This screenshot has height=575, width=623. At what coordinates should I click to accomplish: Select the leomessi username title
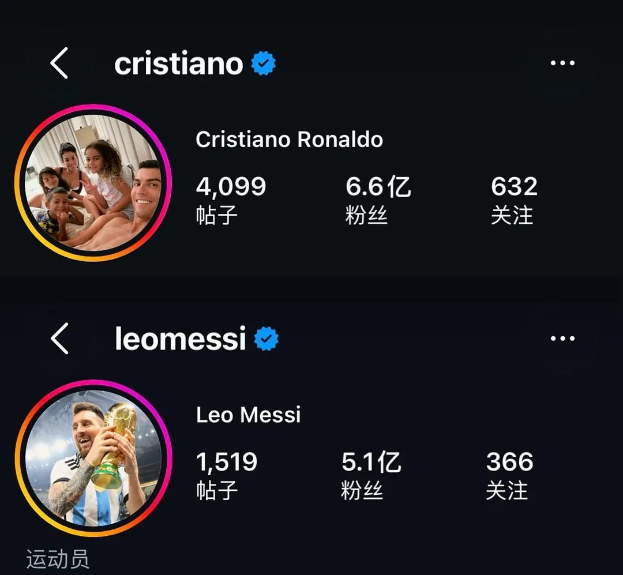click(x=181, y=339)
